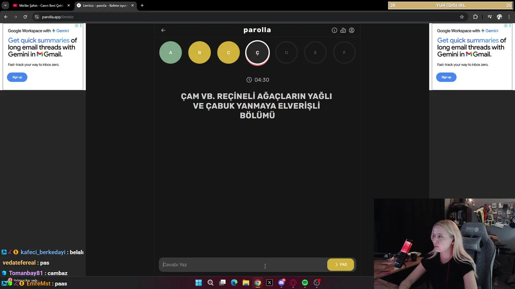Open the right ad's AdChoices info icon
This screenshot has height=289, width=515.
(506, 26)
